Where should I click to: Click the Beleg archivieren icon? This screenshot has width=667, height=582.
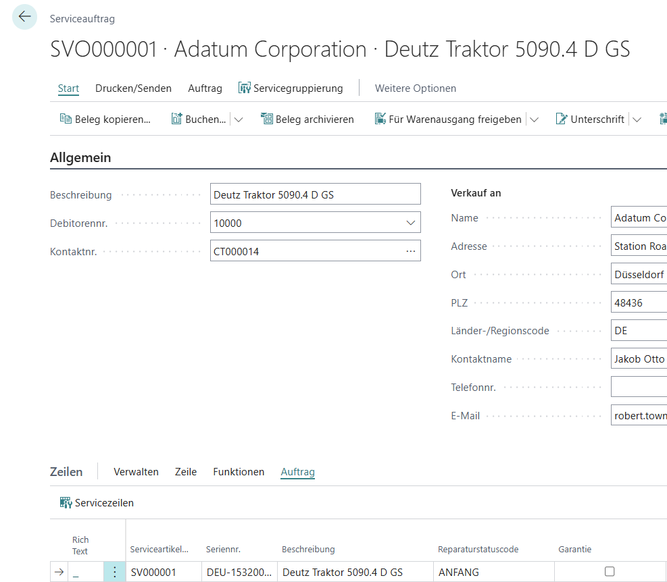(267, 119)
